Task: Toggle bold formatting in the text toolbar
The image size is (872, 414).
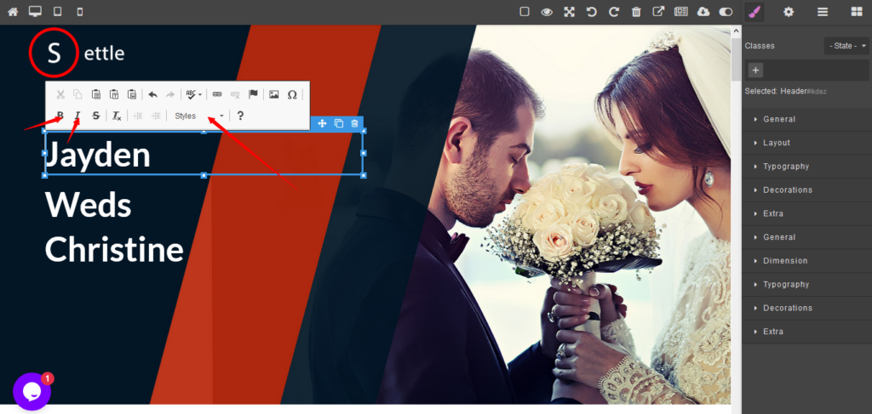Action: pos(60,116)
